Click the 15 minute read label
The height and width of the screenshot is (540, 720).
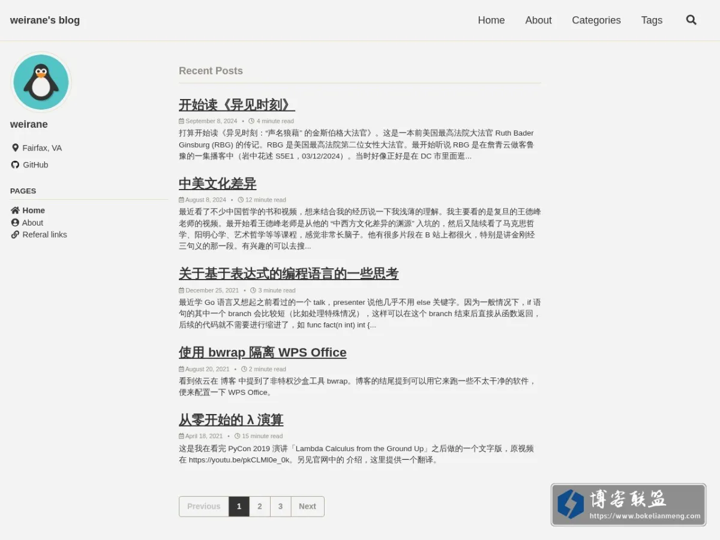[x=262, y=436]
